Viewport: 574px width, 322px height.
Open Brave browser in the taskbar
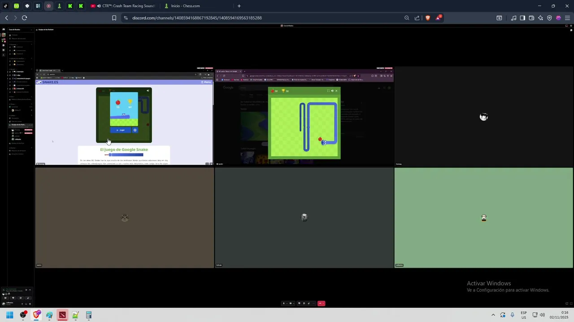(36, 315)
